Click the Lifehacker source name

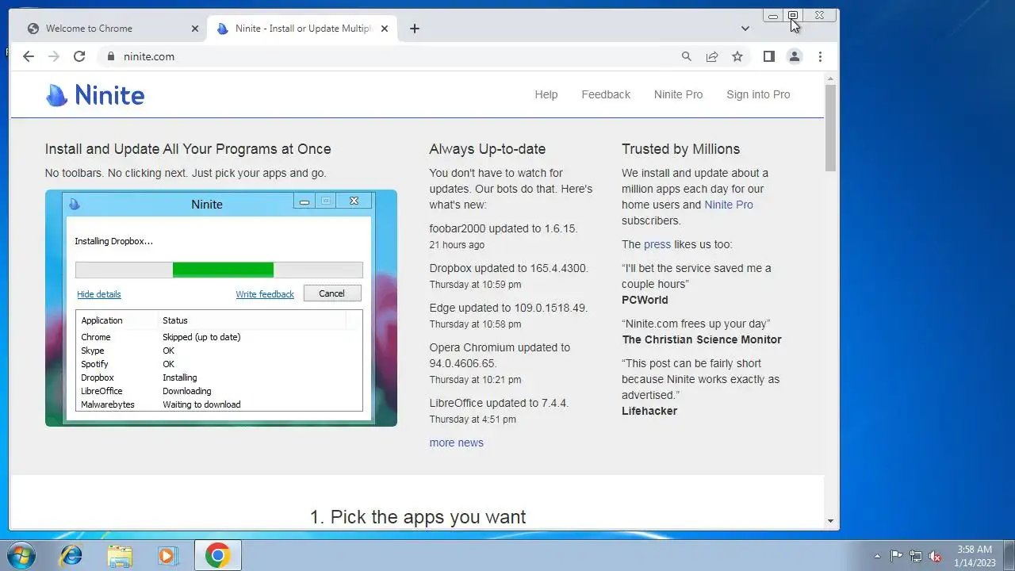649,411
